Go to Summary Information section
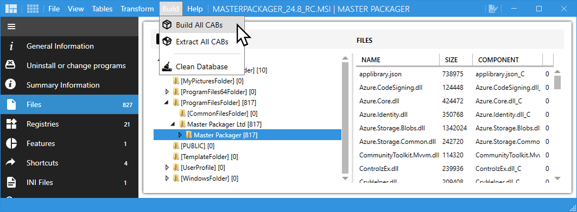 (69, 85)
